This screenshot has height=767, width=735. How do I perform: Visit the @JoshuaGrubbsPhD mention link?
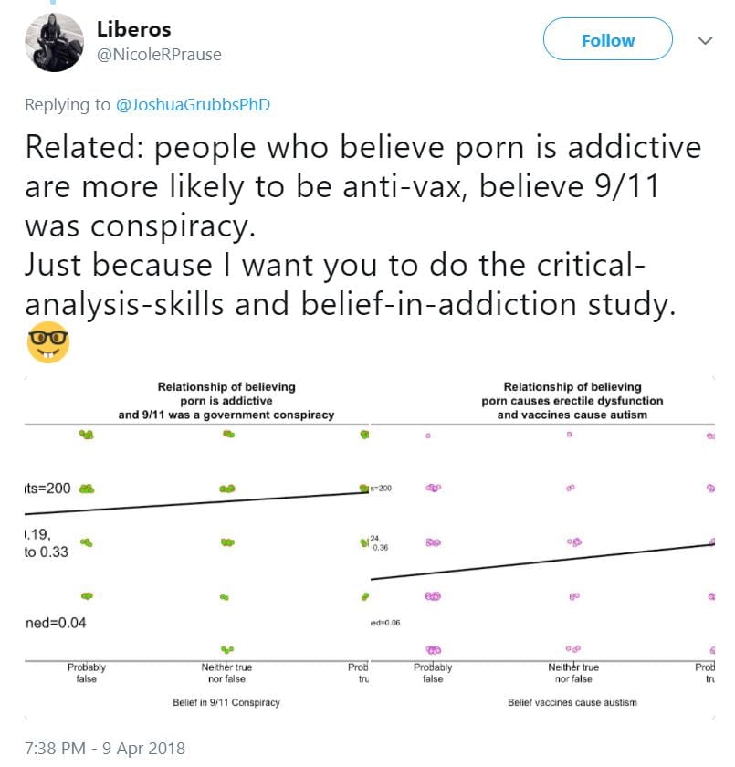pos(193,105)
